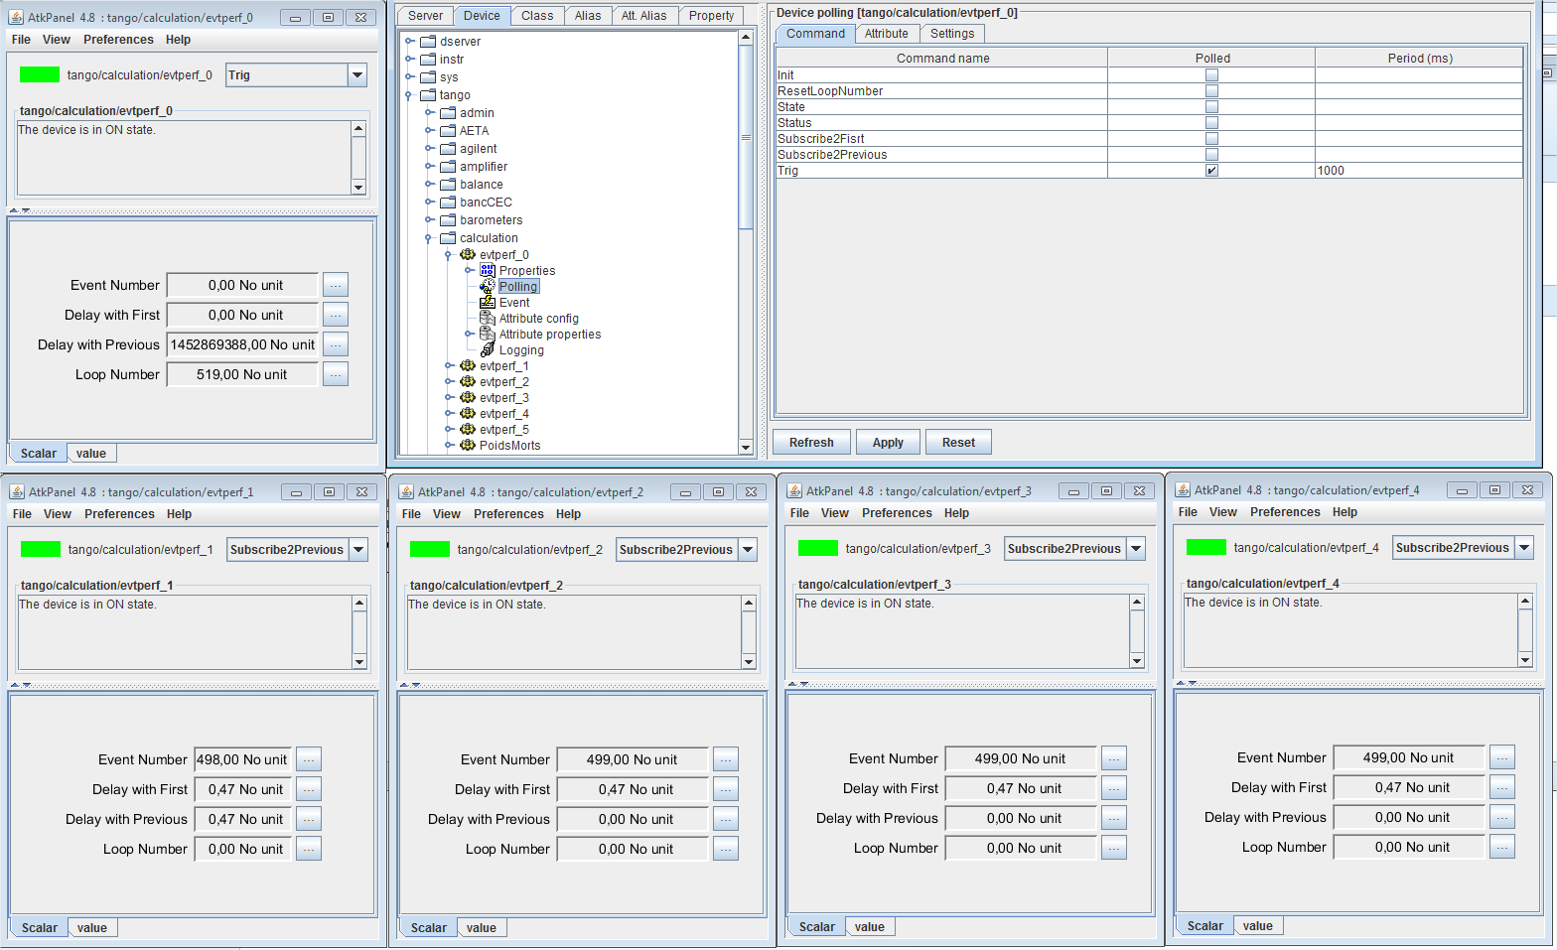Open Help menu in evtperf_4 window
Image resolution: width=1557 pixels, height=950 pixels.
point(1345,512)
